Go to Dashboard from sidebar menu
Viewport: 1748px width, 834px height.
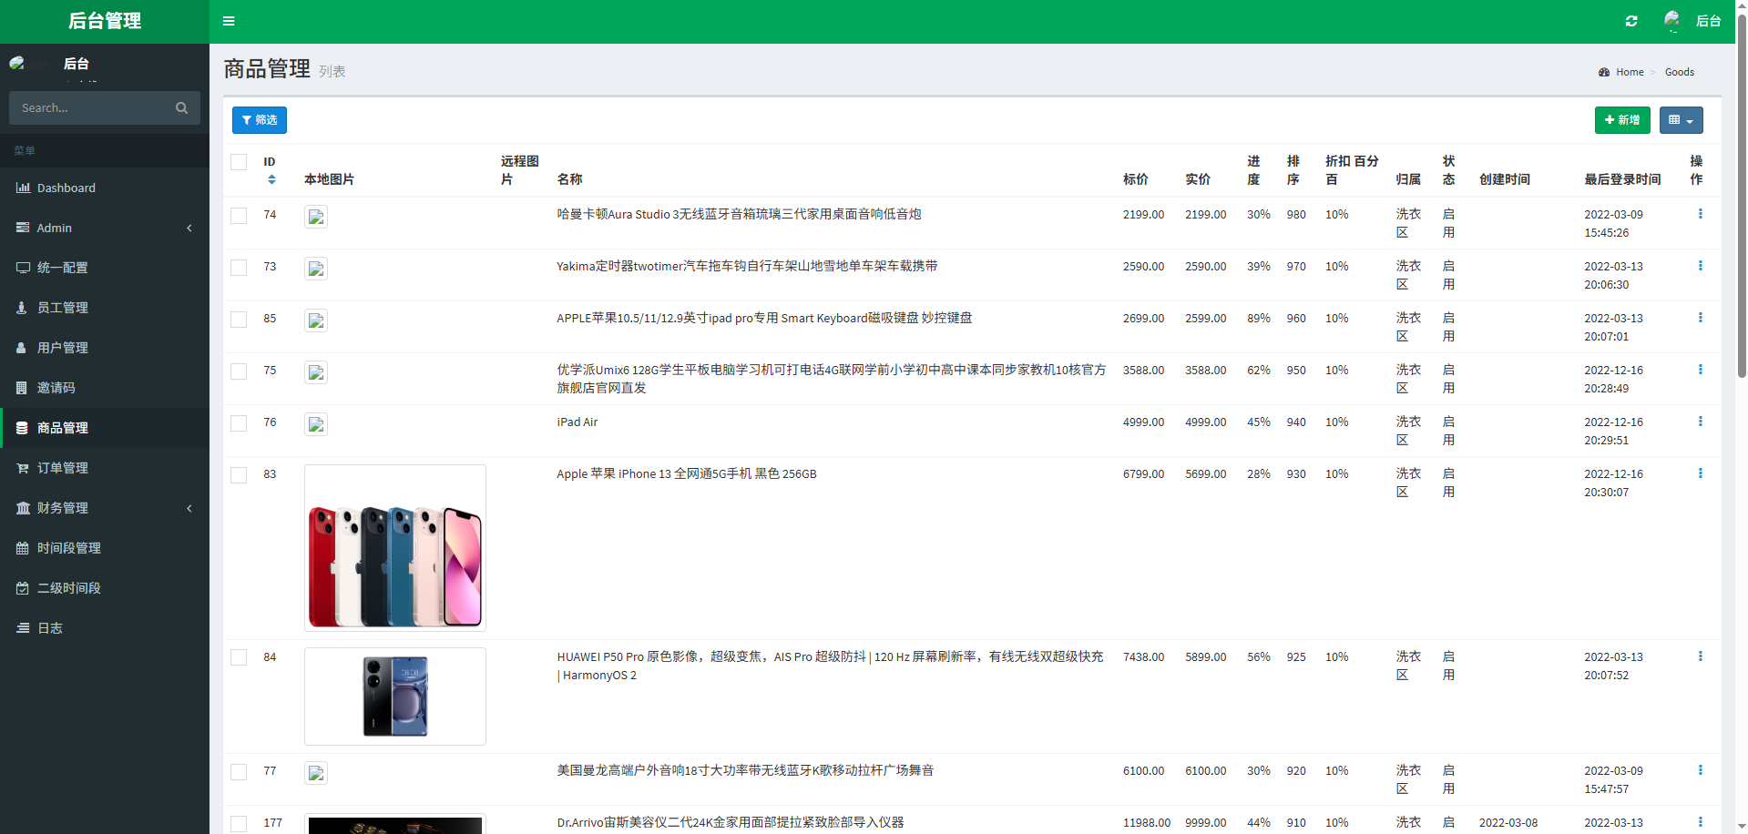pos(66,188)
